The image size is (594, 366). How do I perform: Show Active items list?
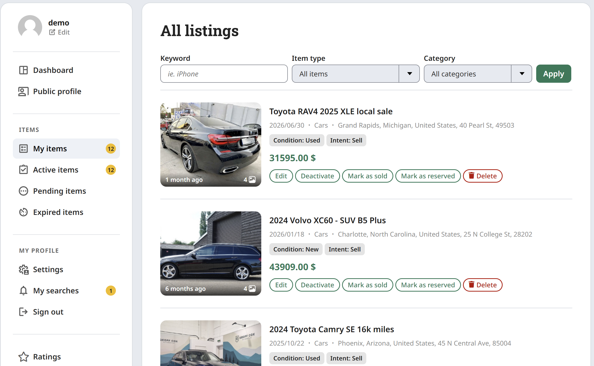pyautogui.click(x=66, y=170)
